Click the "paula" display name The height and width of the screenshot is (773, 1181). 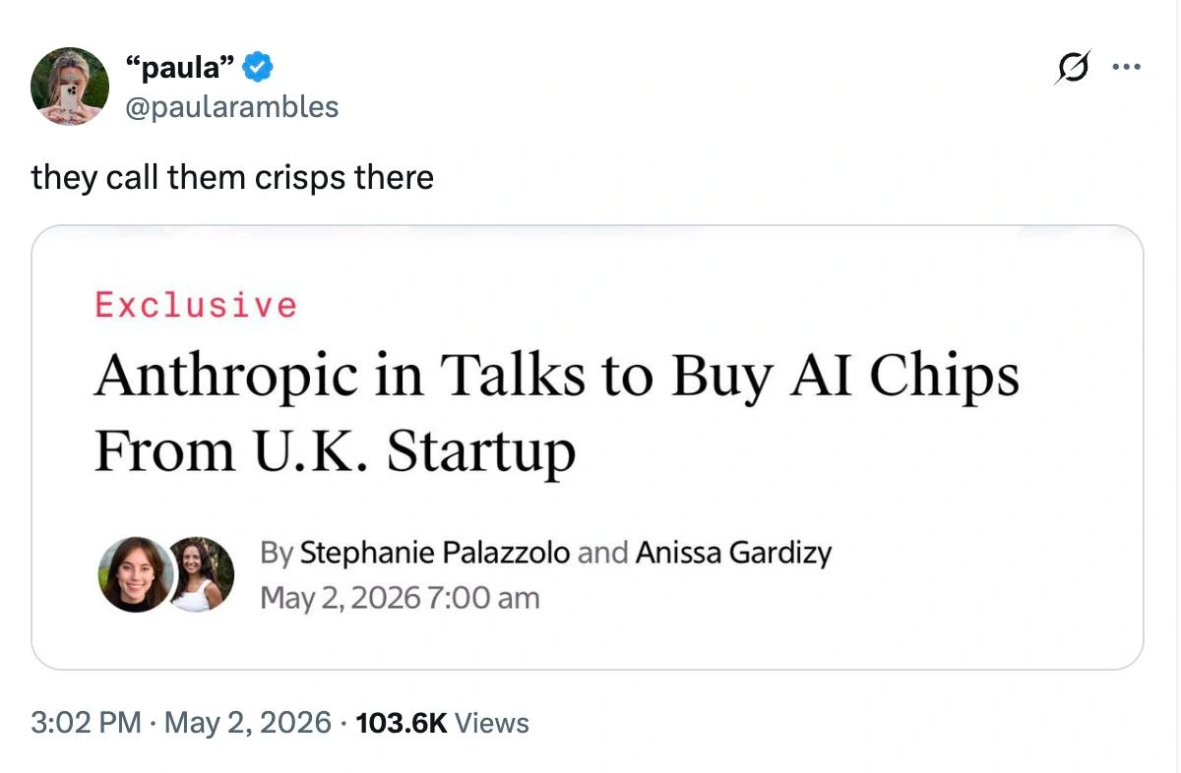[x=182, y=68]
